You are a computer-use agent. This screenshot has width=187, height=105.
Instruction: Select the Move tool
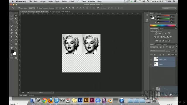point(16,15)
